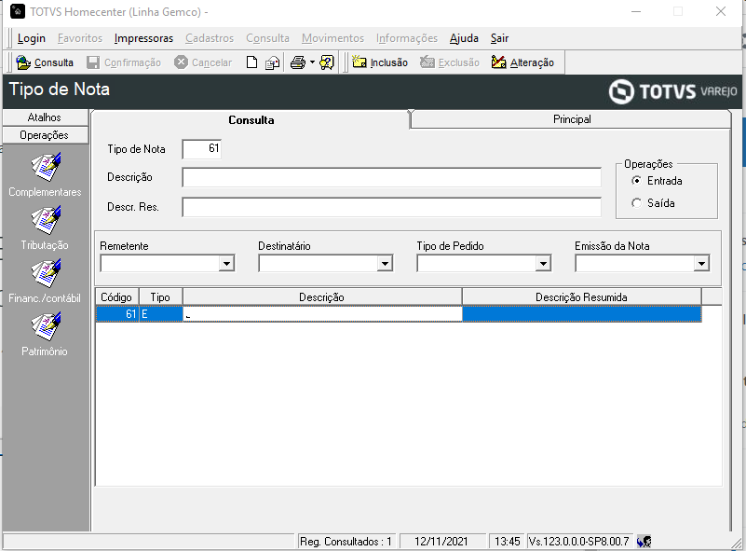Viewport: 746px width, 551px height.
Task: Click the Descrição column header
Action: (322, 297)
